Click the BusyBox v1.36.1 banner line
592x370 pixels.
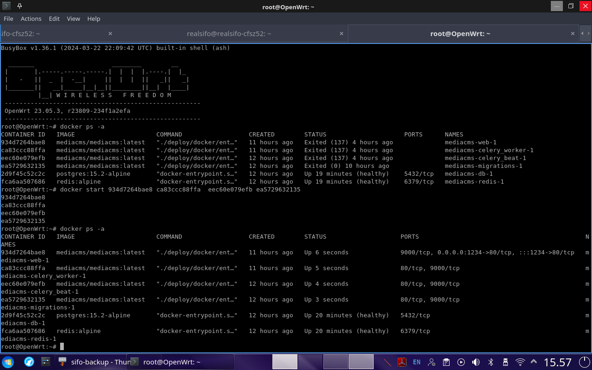[x=116, y=48]
